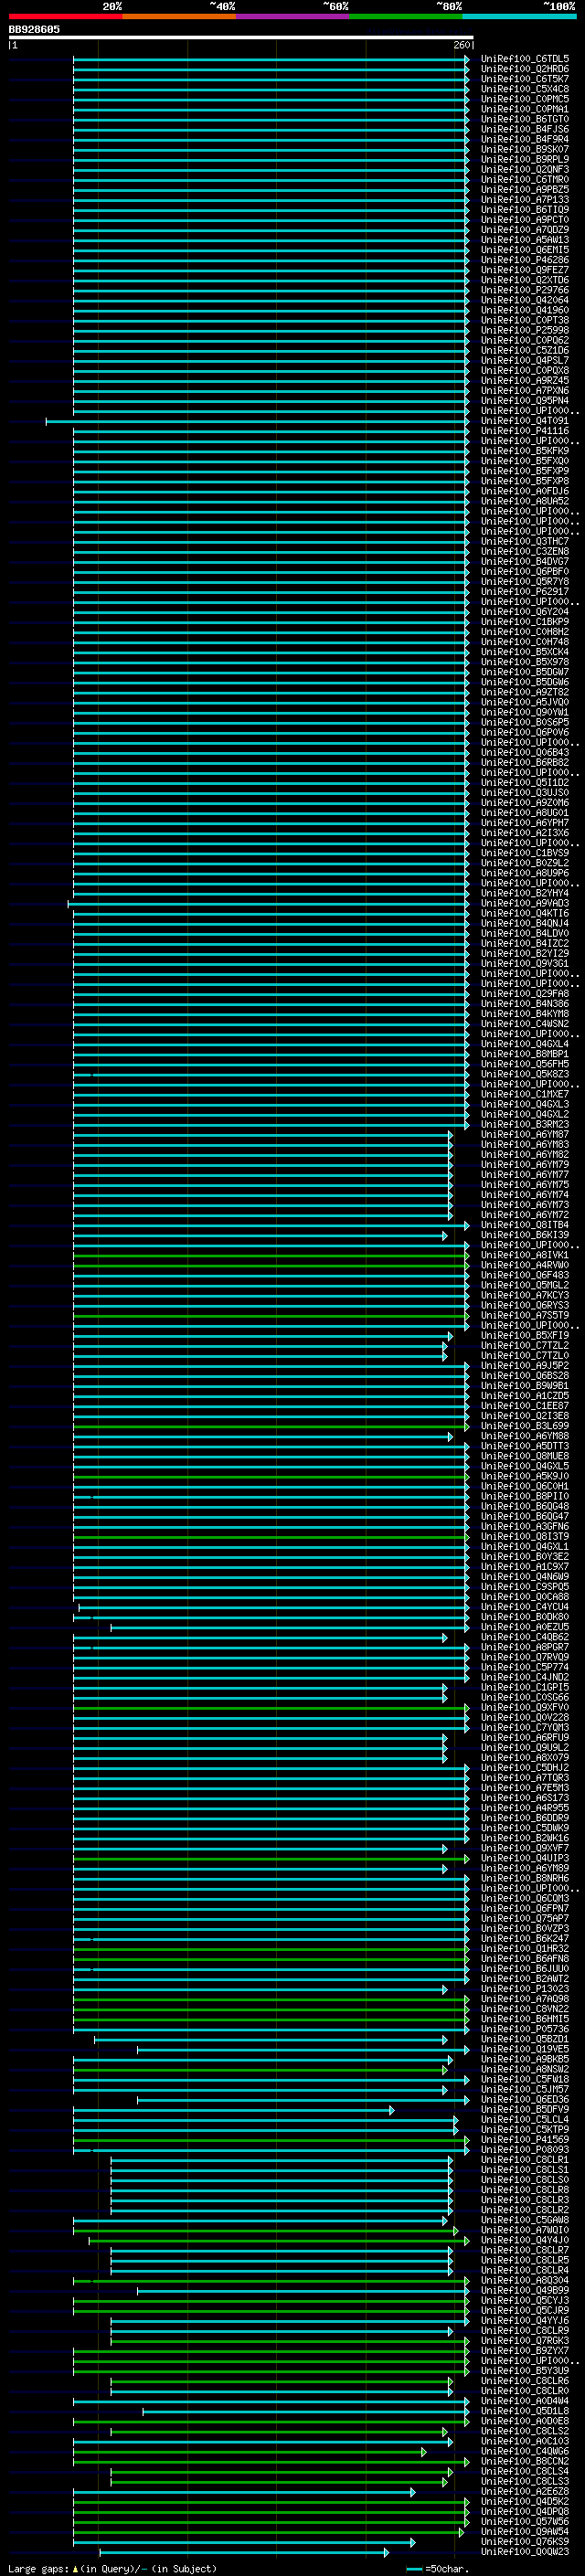
Task: Click the UniRef100_P13023 label
Action: 525,1988
